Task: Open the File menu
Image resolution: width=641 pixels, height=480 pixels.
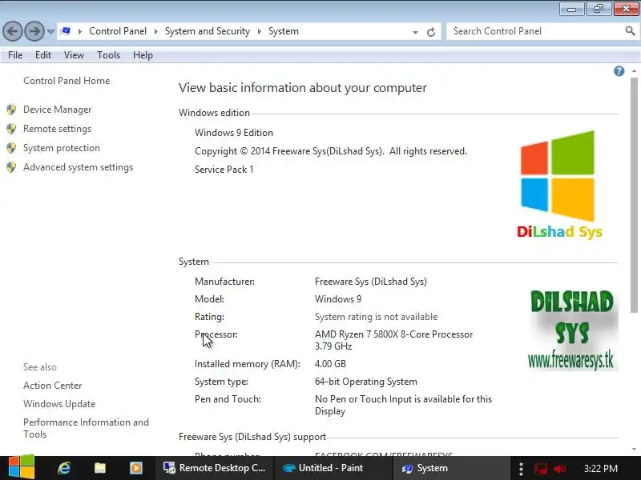Action: coord(15,54)
